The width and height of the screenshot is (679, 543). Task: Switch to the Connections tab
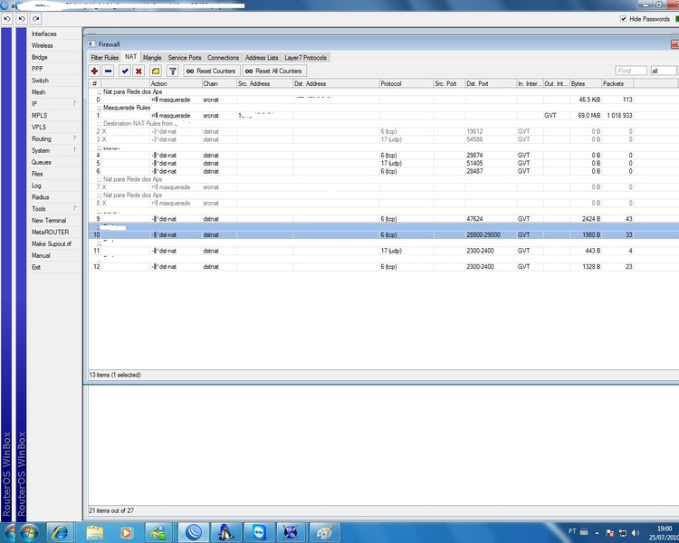pos(223,58)
